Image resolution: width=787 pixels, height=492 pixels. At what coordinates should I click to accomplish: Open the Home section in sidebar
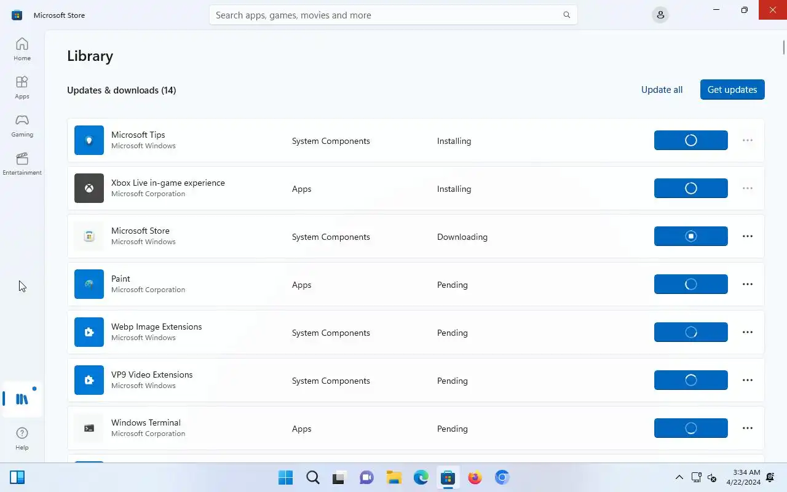(x=22, y=49)
